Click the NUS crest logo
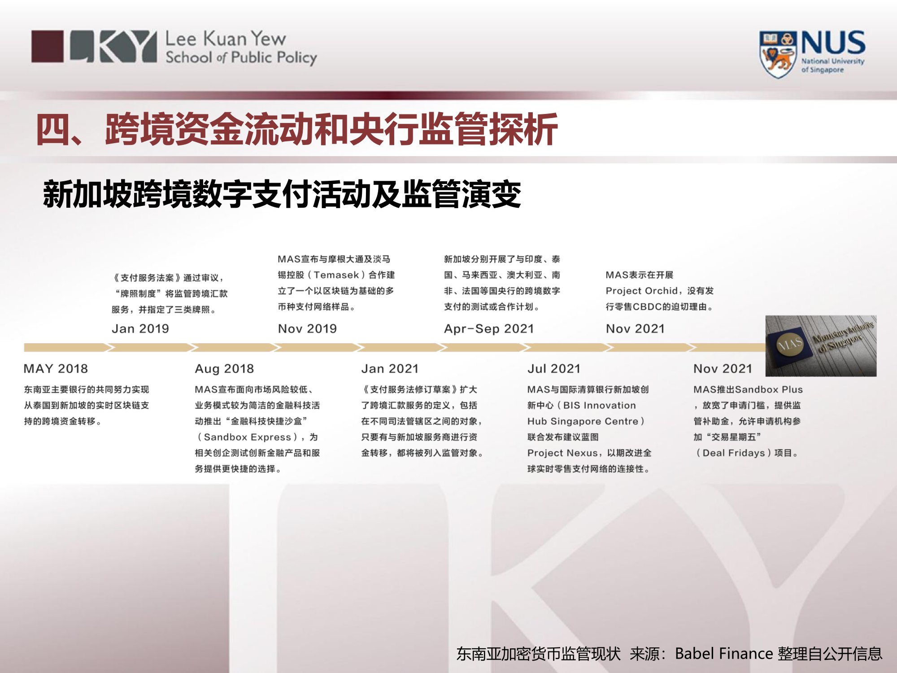 [778, 54]
